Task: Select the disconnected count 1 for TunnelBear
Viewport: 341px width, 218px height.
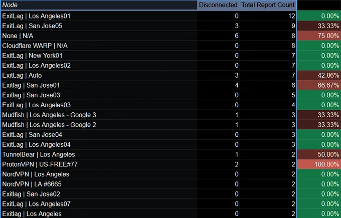Action: click(x=218, y=154)
